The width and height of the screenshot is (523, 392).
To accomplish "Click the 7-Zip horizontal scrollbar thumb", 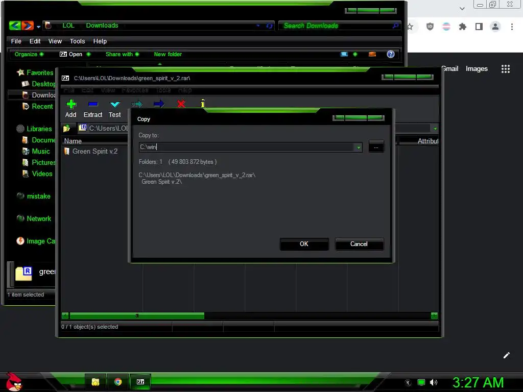I will point(137,315).
